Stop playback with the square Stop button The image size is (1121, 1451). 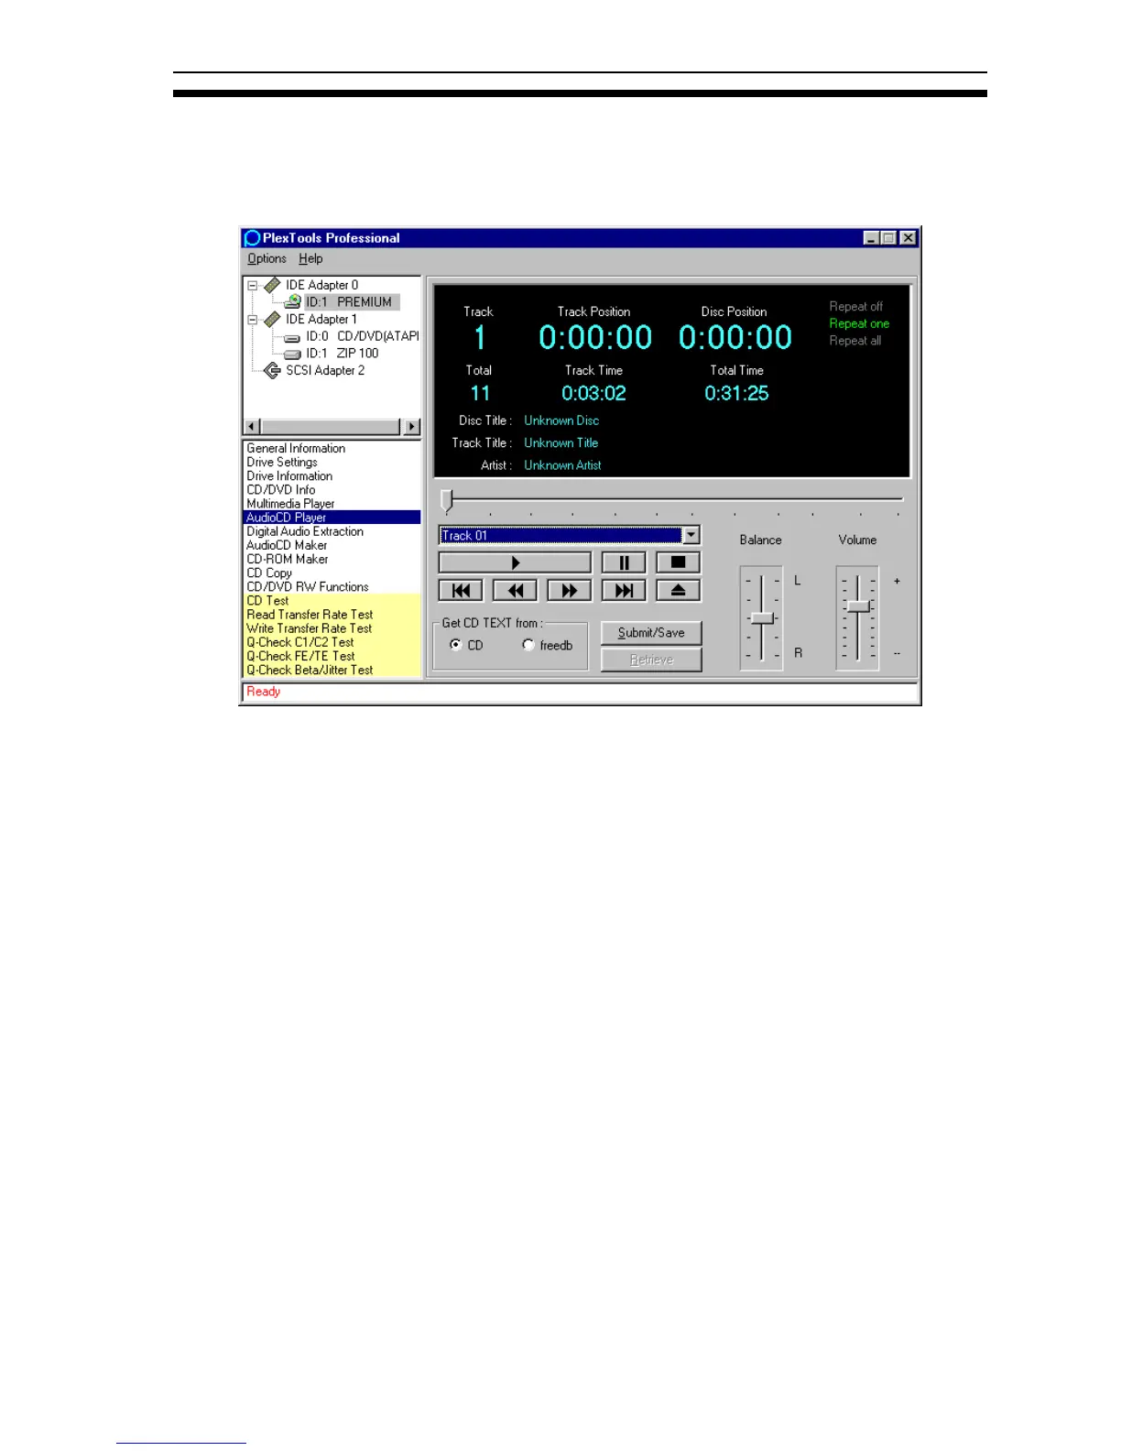pyautogui.click(x=679, y=562)
